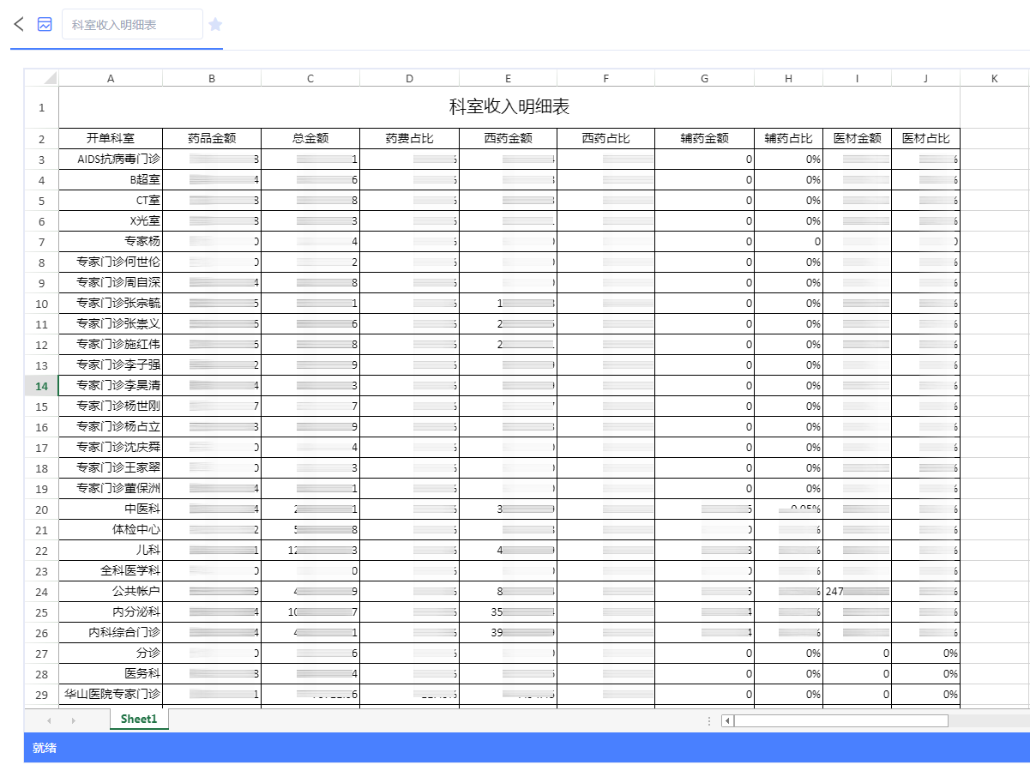
Task: Click the 专家门诊施红伟 cell
Action: click(111, 344)
